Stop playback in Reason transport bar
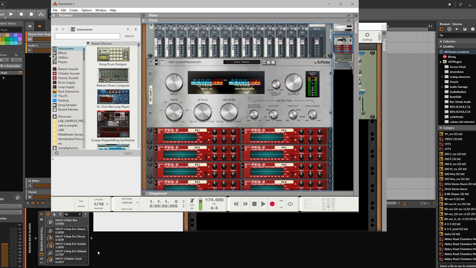This screenshot has height=268, width=476. pyautogui.click(x=254, y=204)
